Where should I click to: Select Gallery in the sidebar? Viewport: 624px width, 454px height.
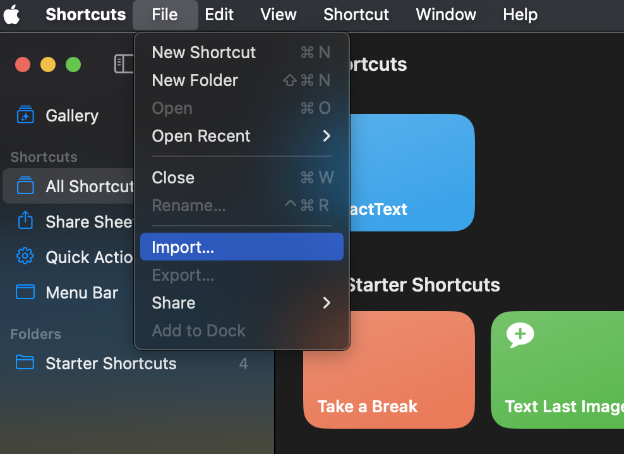pos(71,116)
